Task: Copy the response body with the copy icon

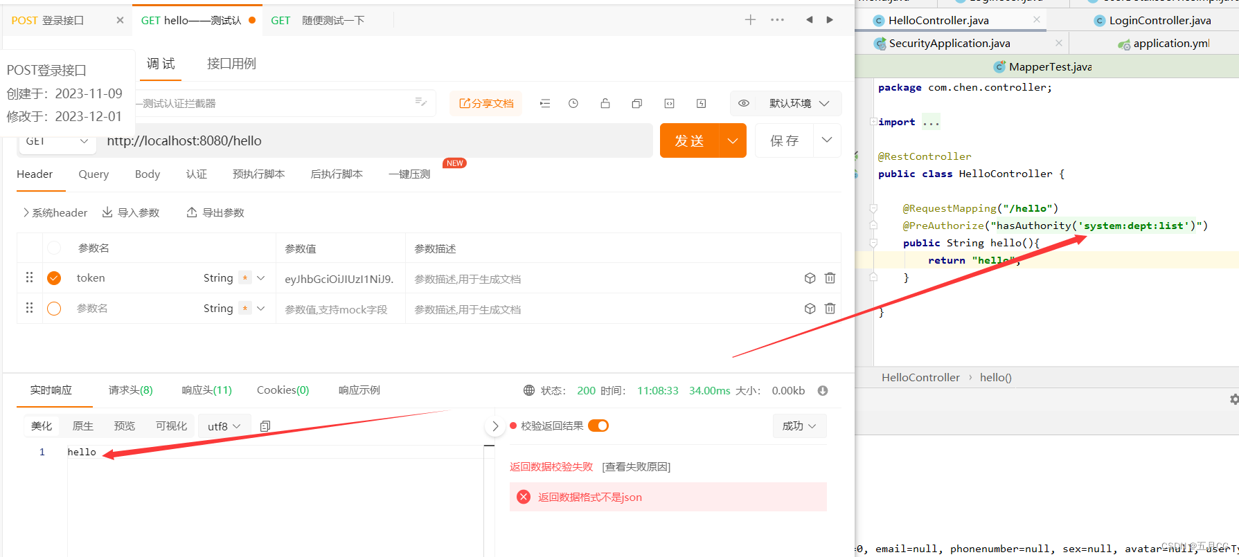Action: click(x=265, y=426)
